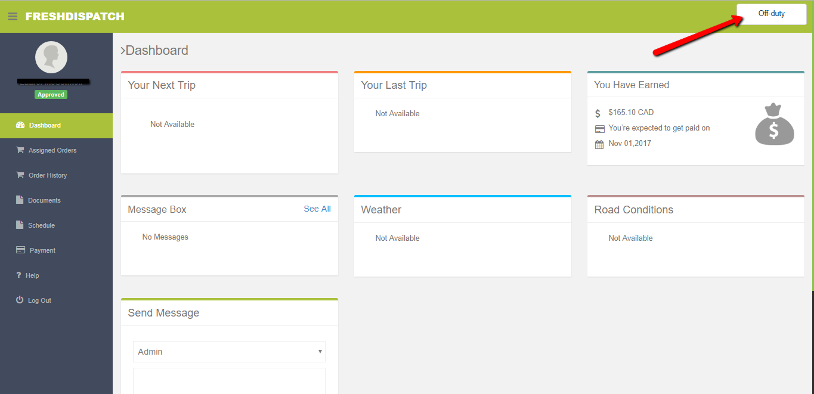Click See All in Message Box

point(317,209)
